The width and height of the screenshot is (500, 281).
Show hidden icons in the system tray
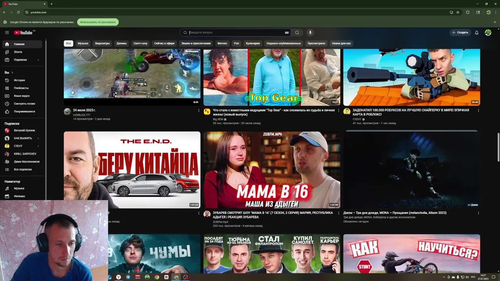click(x=444, y=277)
